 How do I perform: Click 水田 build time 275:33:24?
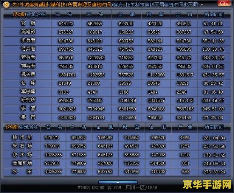pos(214,172)
